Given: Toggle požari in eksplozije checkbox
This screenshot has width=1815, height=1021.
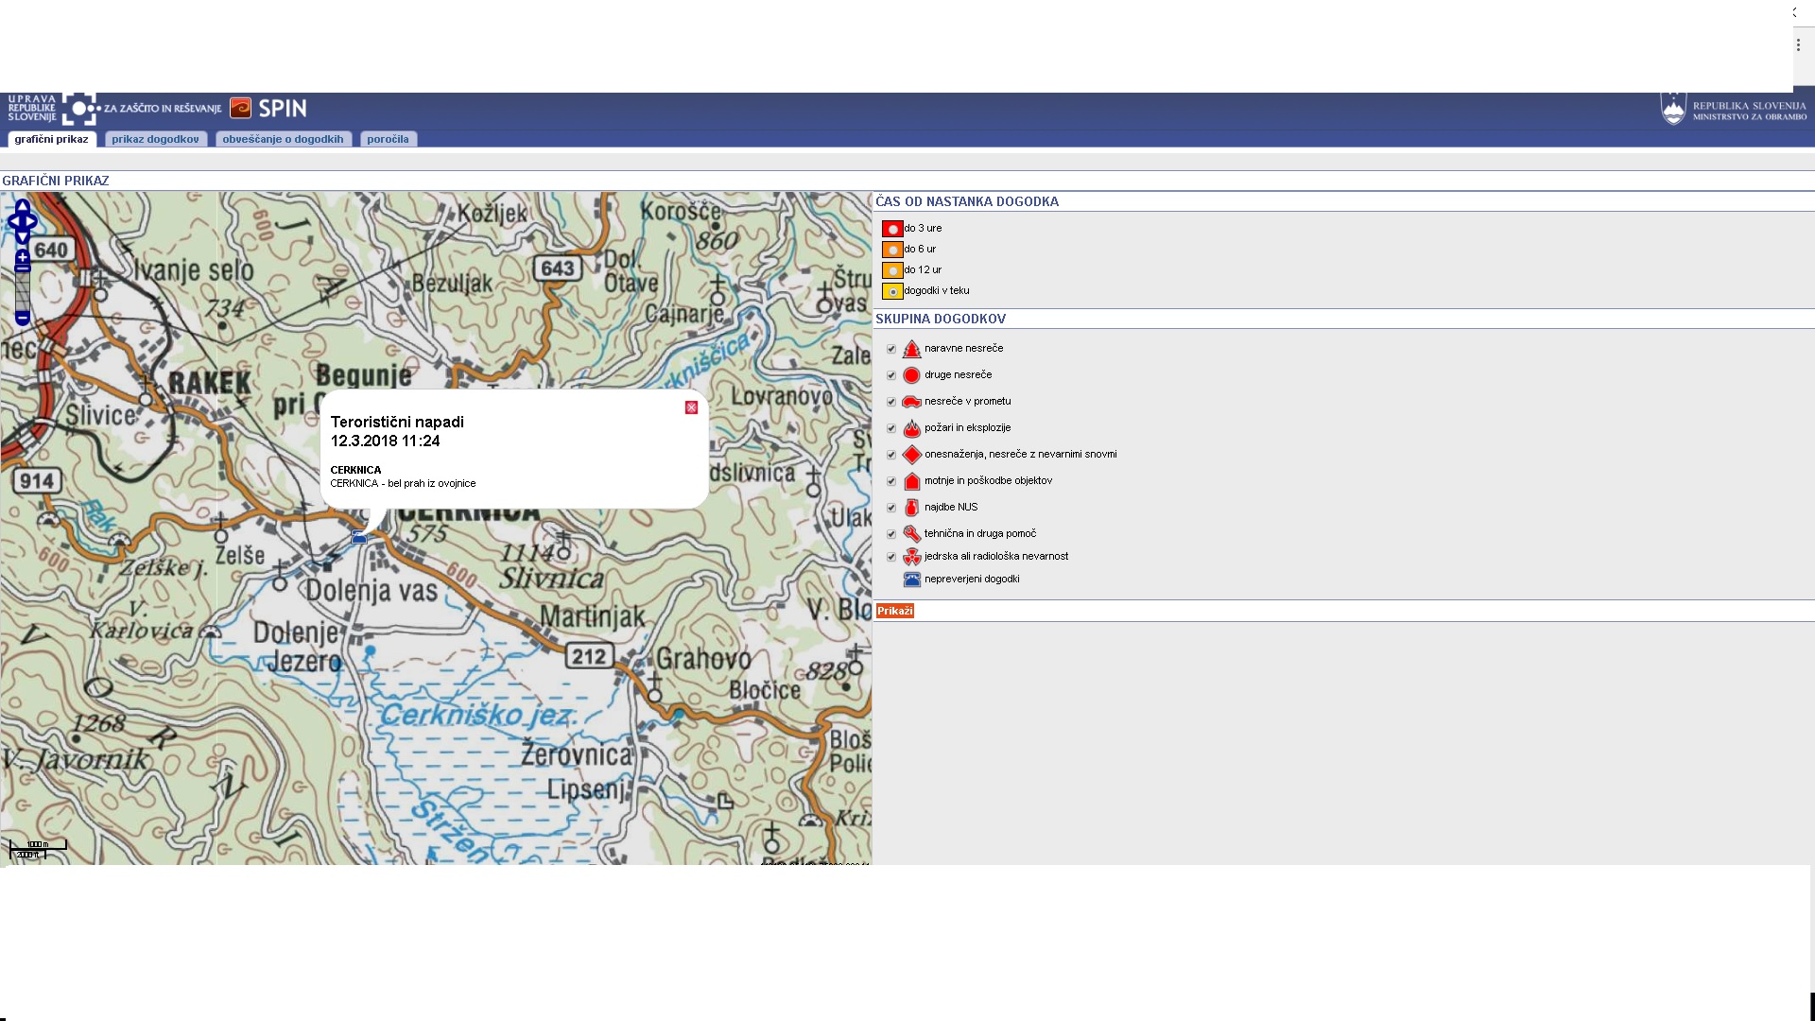Looking at the screenshot, I should [x=890, y=428].
